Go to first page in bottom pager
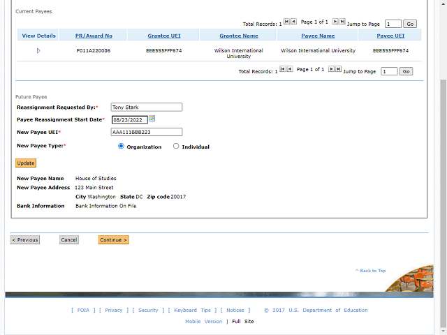Screen dimensions: 447x335 click(282, 69)
